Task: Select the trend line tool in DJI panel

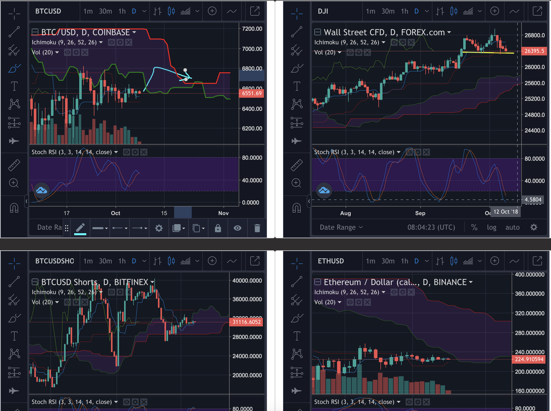Action: tap(297, 32)
